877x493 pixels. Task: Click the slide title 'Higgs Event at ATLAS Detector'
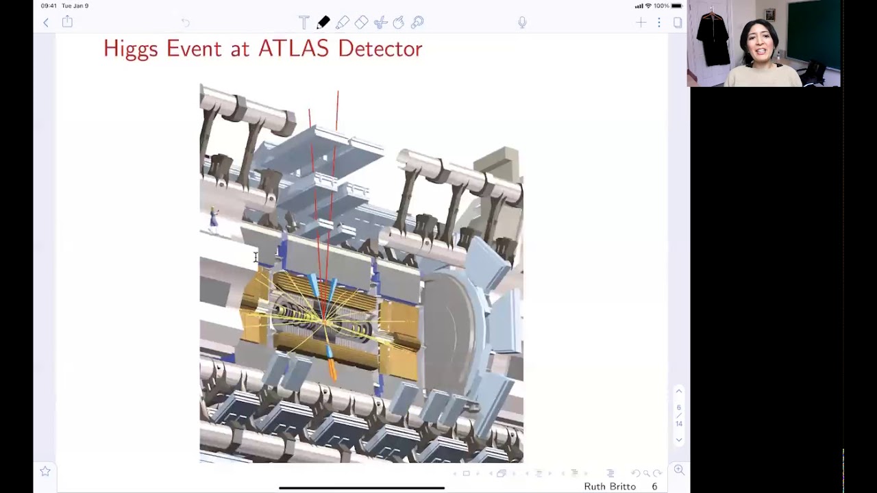[x=263, y=49]
